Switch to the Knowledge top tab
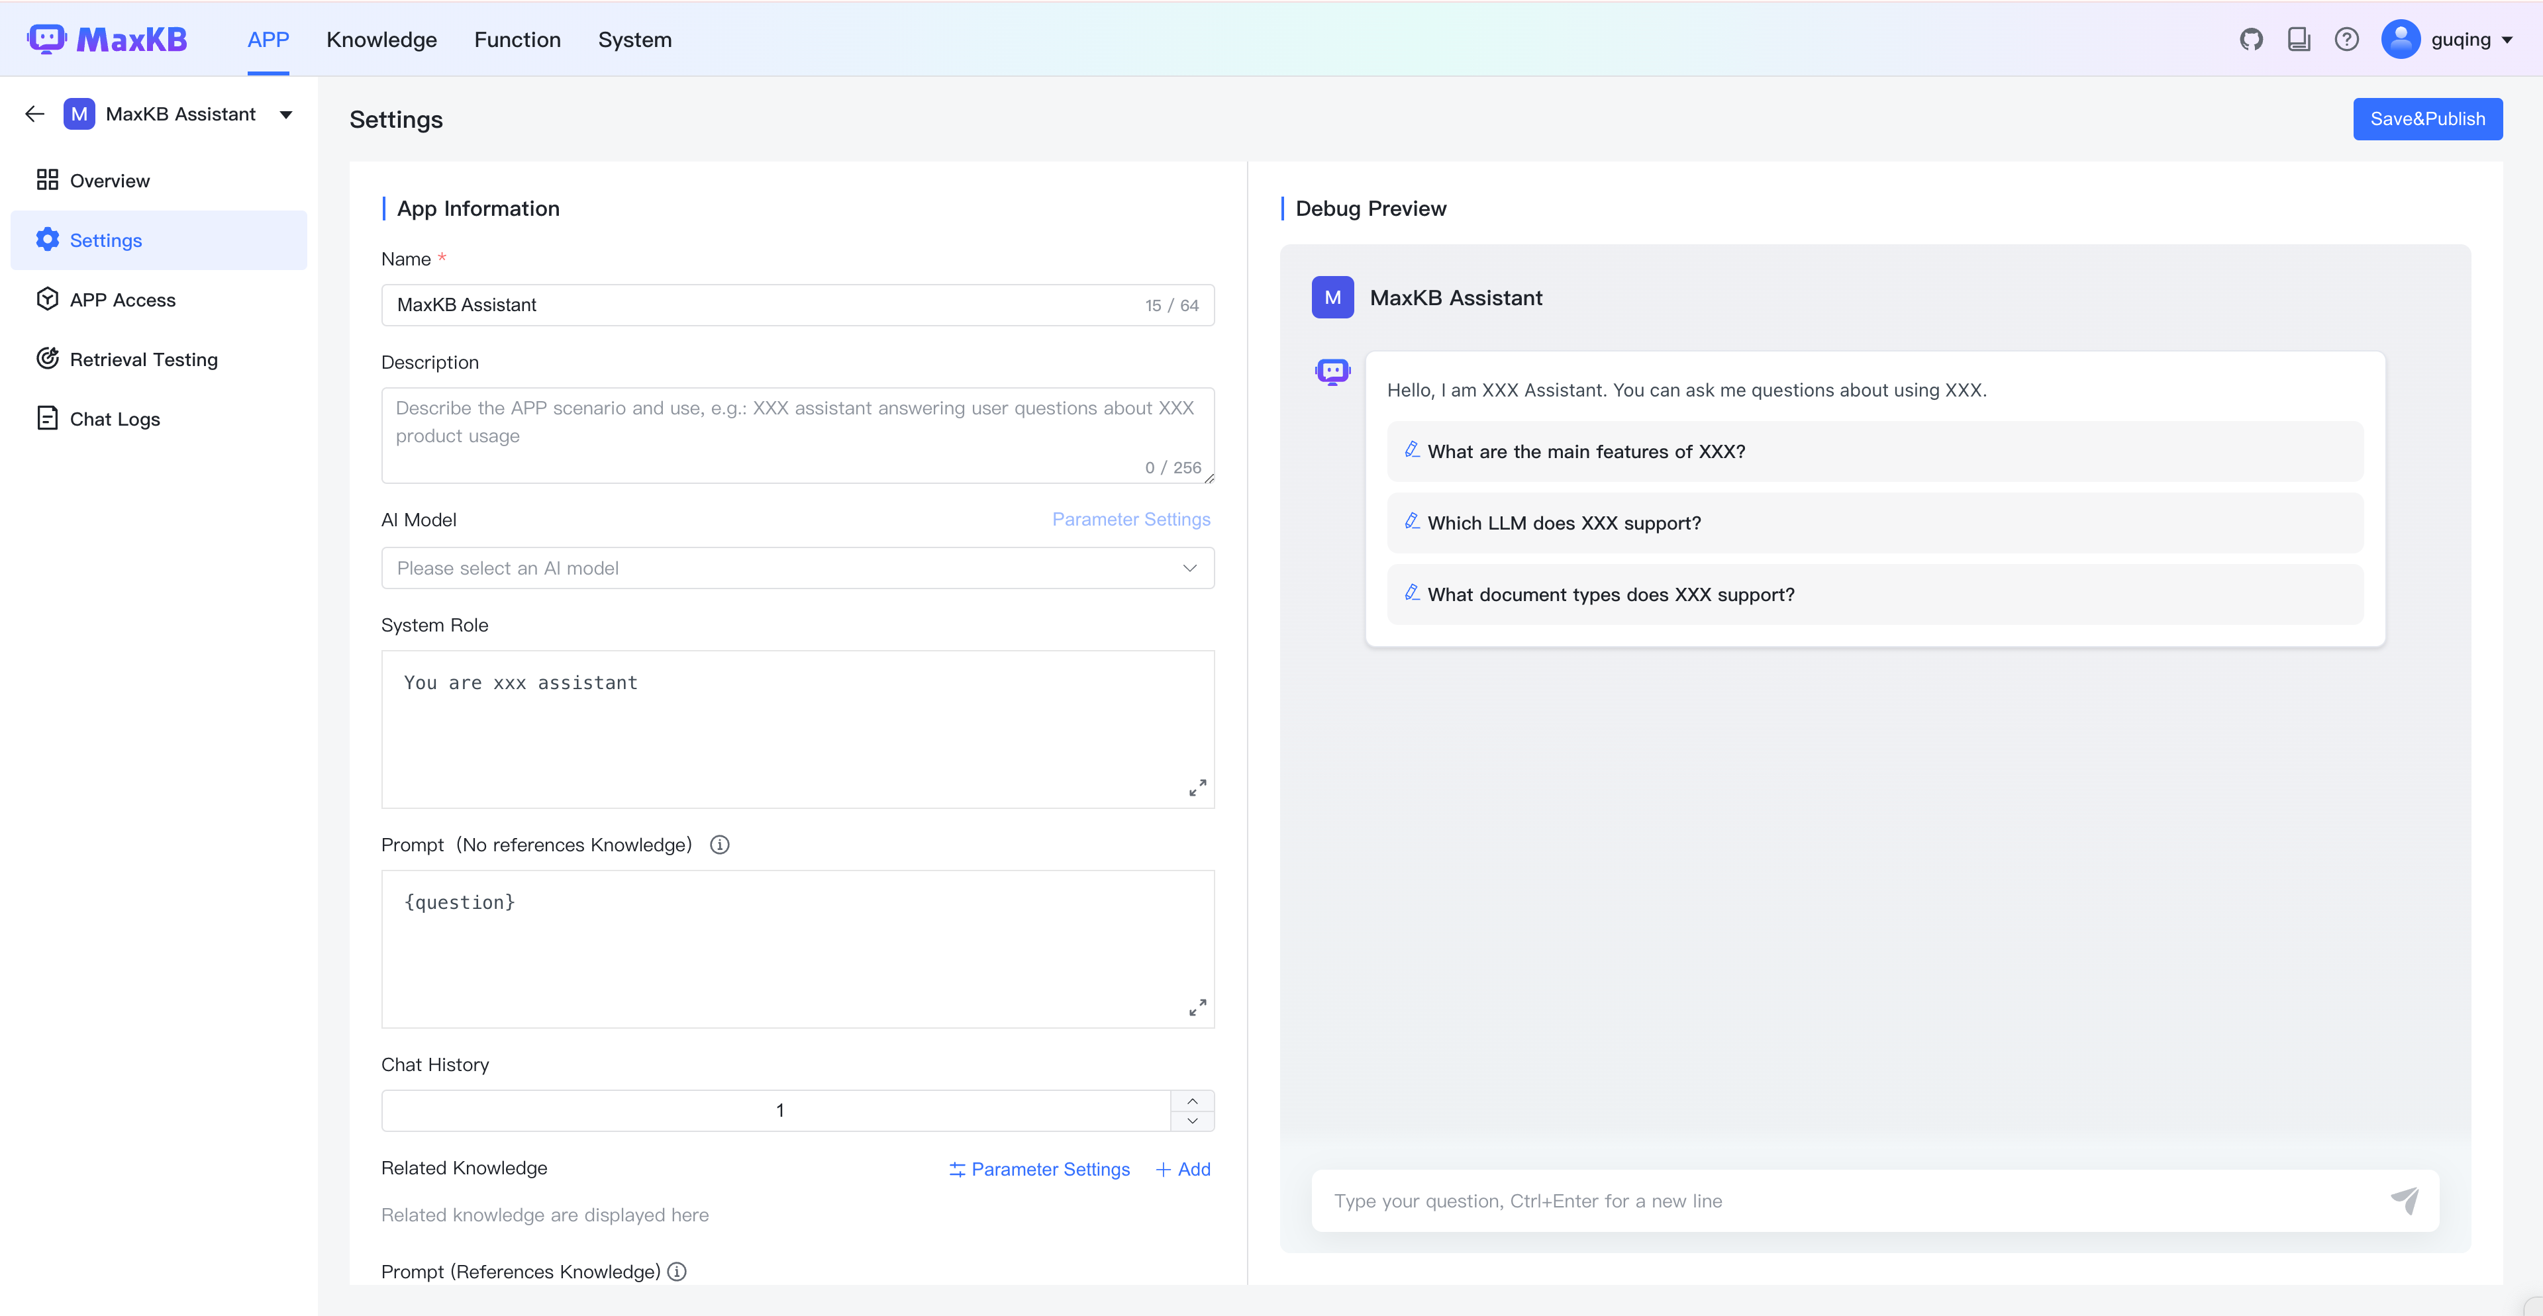 [x=382, y=40]
